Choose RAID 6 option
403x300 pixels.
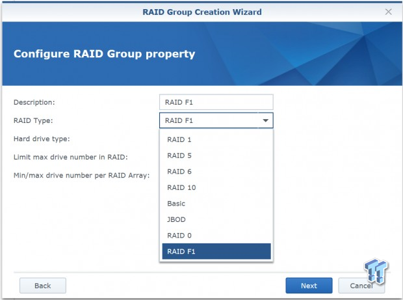(216, 171)
